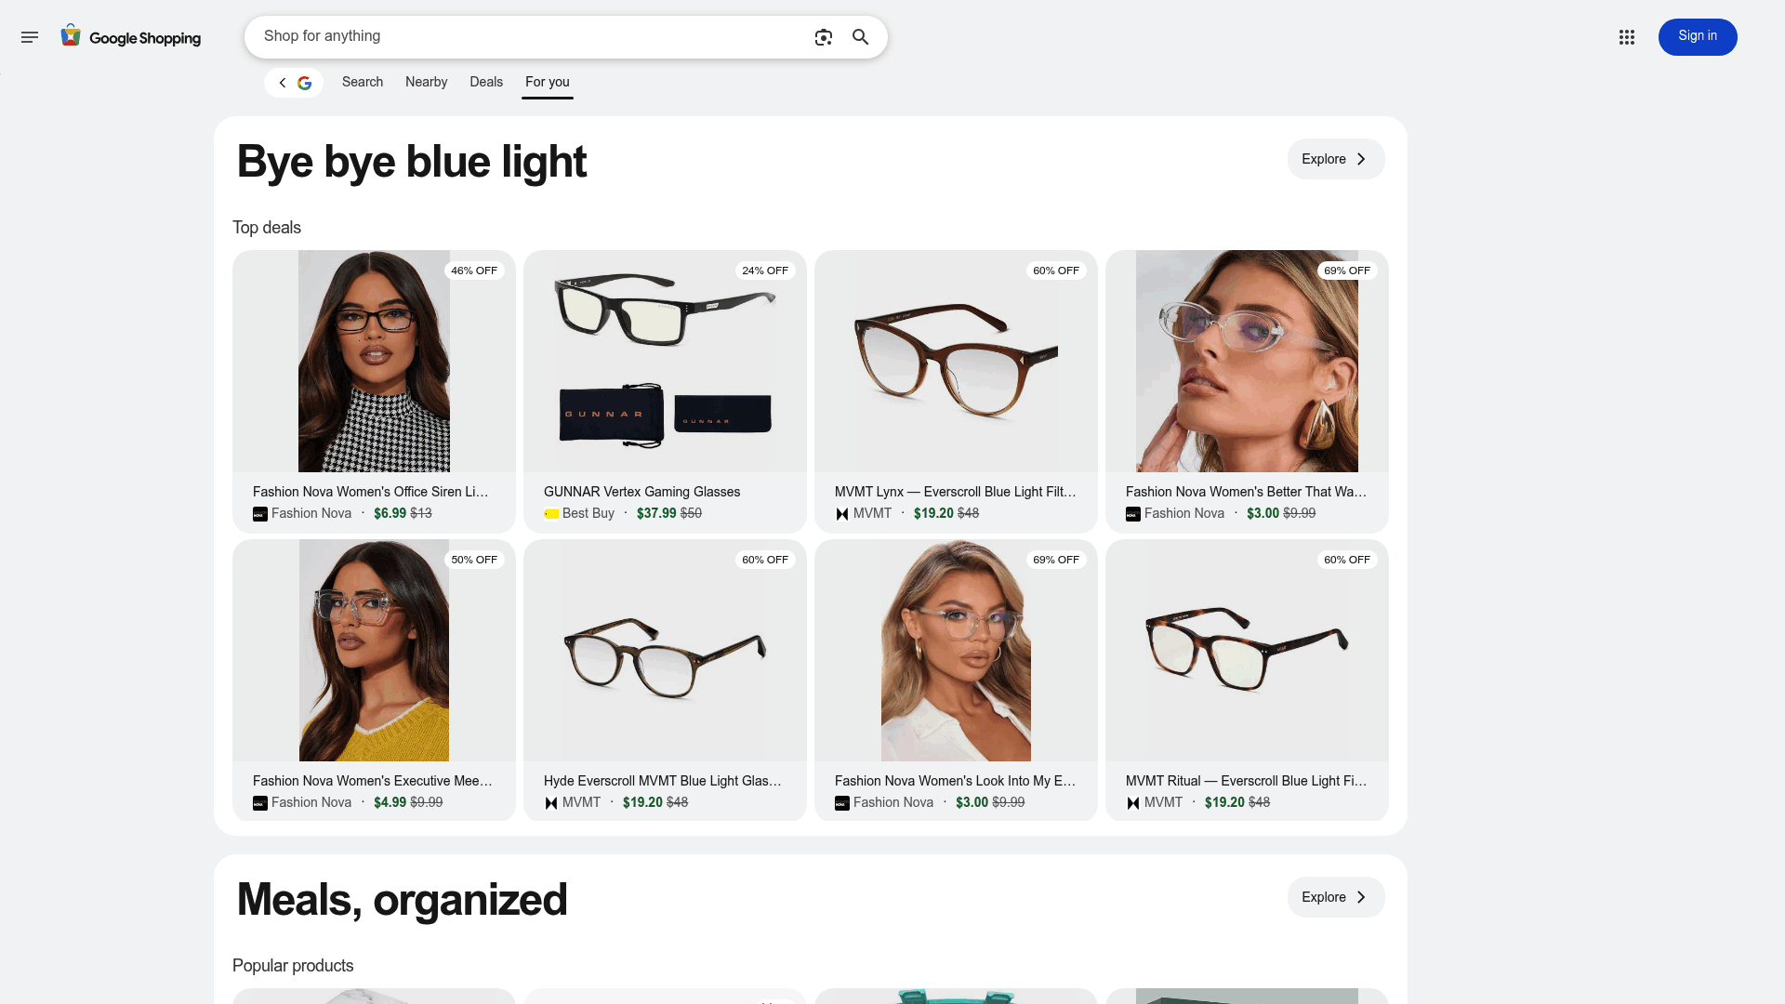Screen dimensions: 1785x1004
Task: Search by image using camera icon
Action: click(x=824, y=37)
